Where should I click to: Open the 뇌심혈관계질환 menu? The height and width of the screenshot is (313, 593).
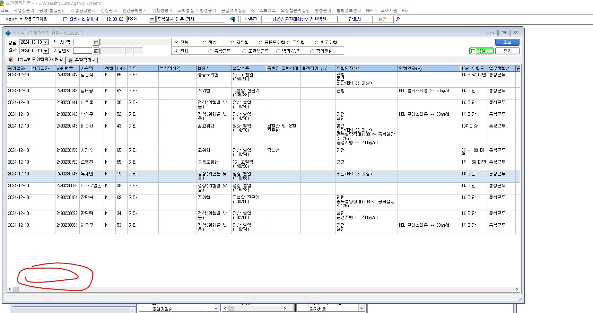pos(295,10)
